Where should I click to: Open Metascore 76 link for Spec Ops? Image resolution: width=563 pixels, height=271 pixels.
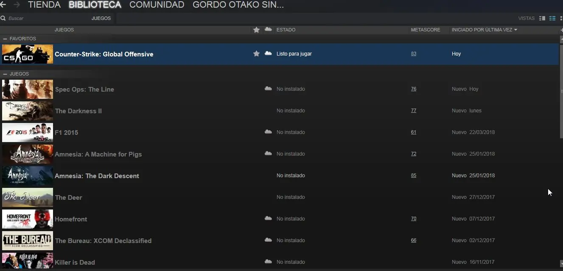[x=414, y=89]
